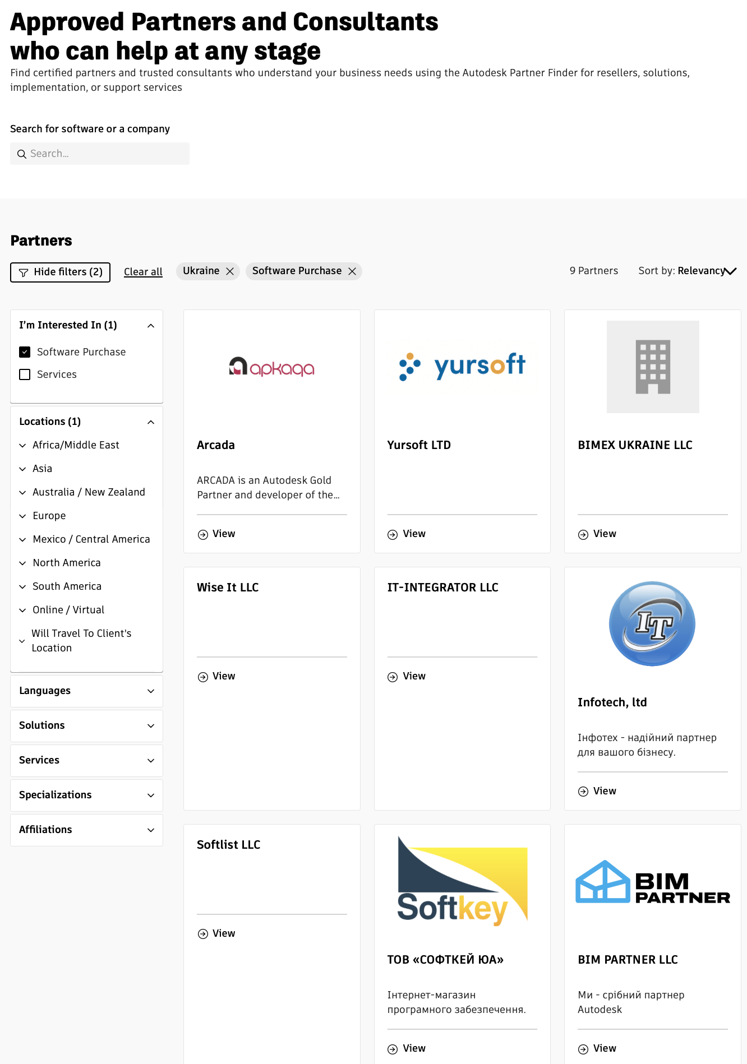This screenshot has width=747, height=1064.
Task: Expand Australia / New Zealand location
Action: 22,493
